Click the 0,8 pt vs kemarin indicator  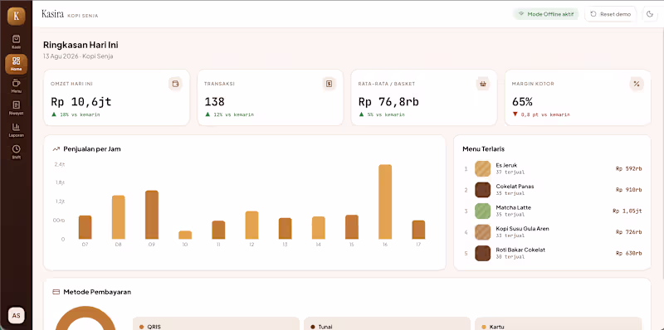[x=541, y=114]
